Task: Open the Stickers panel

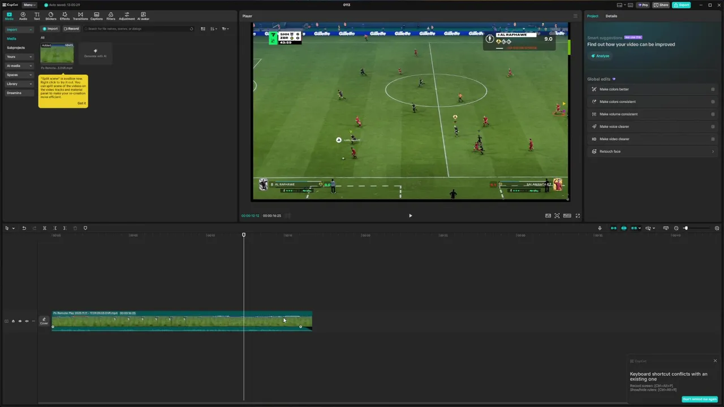Action: 51,16
